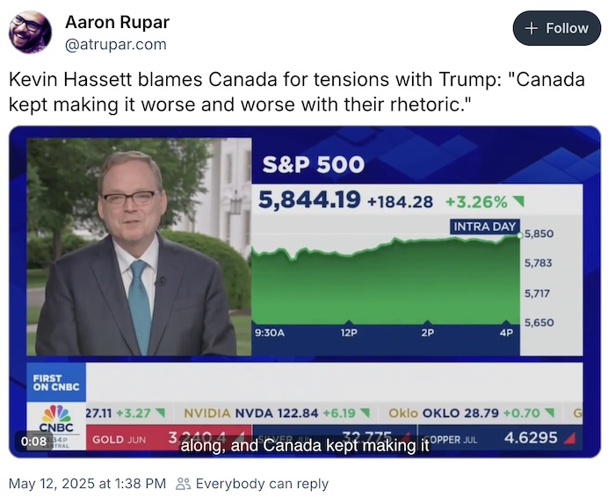Click the GOLD JUN ticker label
Viewport: 615px width, 504px height.
pos(119,439)
